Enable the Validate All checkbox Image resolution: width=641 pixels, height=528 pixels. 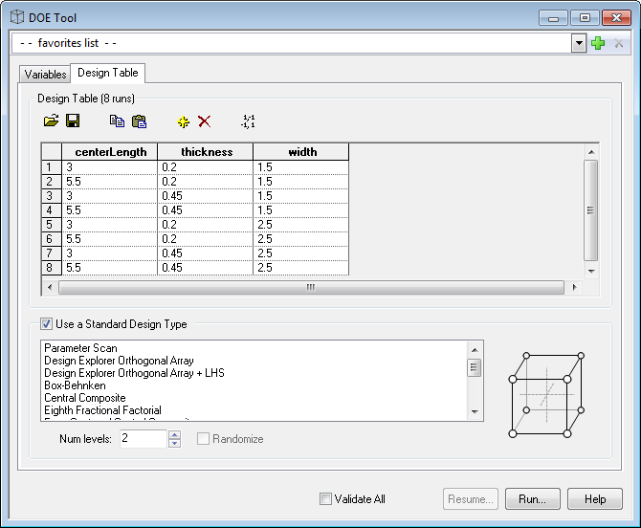326,498
